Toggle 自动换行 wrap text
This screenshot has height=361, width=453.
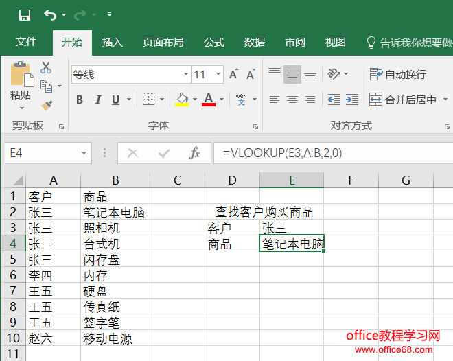pyautogui.click(x=398, y=74)
